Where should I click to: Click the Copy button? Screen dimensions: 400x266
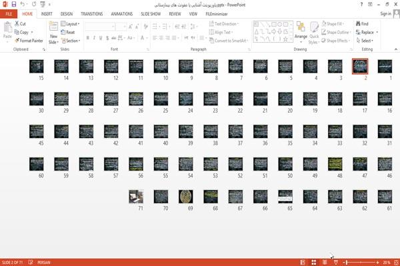tap(22, 32)
